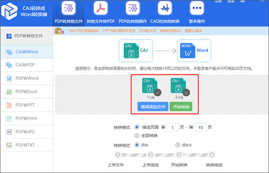Open the PDF转其他文件 toolbar icon
The height and width of the screenshot is (173, 269).
[68, 8]
